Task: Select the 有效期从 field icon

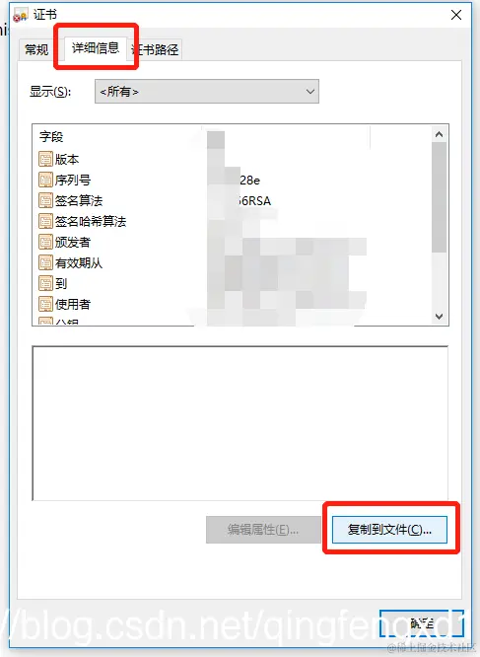Action: [45, 262]
